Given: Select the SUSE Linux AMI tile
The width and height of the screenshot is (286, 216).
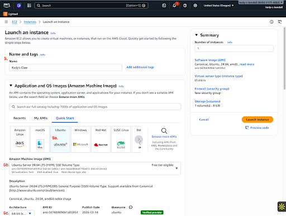Looking at the screenshot, I should (121, 139).
